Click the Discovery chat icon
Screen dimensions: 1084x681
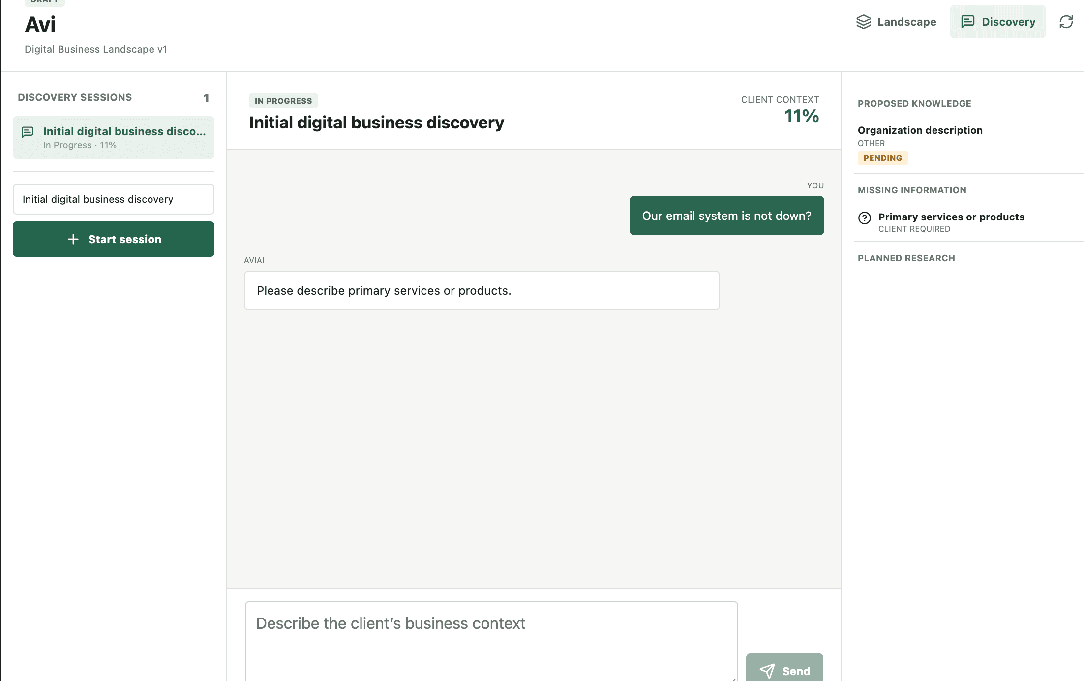click(x=967, y=22)
